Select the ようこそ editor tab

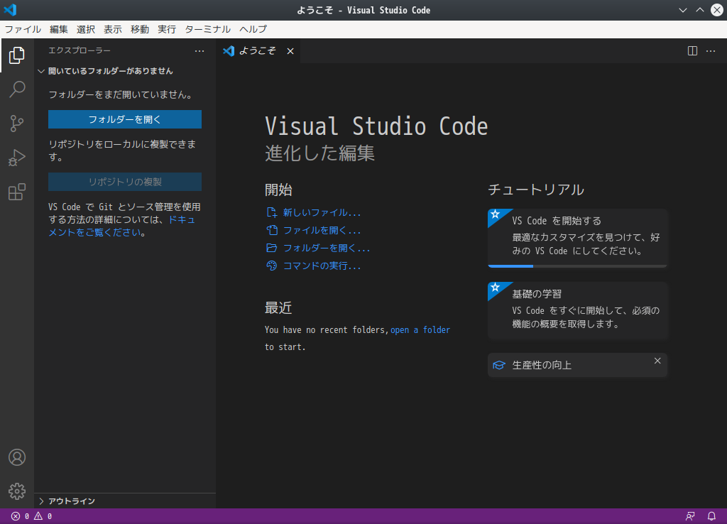(258, 51)
